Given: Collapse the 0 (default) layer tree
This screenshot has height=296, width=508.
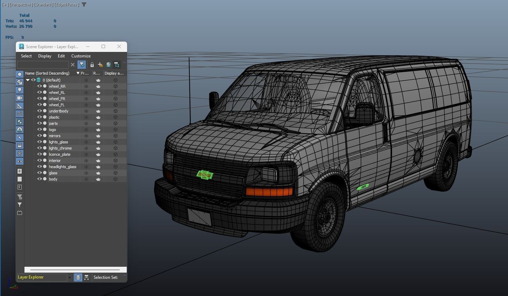Looking at the screenshot, I should coord(28,80).
